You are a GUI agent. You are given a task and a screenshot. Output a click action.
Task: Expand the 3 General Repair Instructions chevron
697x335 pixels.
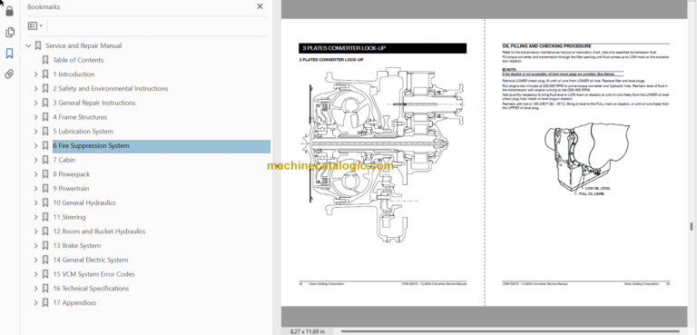pyautogui.click(x=36, y=103)
